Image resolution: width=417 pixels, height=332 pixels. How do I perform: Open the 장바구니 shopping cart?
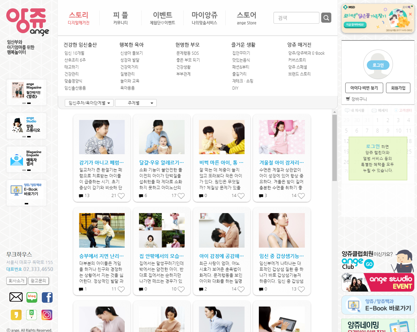click(356, 99)
